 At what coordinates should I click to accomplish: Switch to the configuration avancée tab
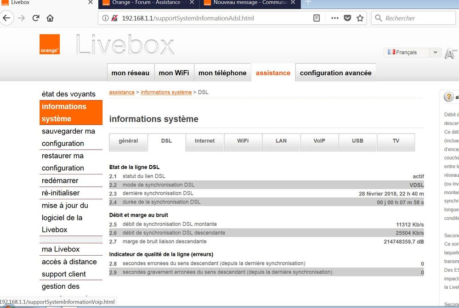coord(335,73)
